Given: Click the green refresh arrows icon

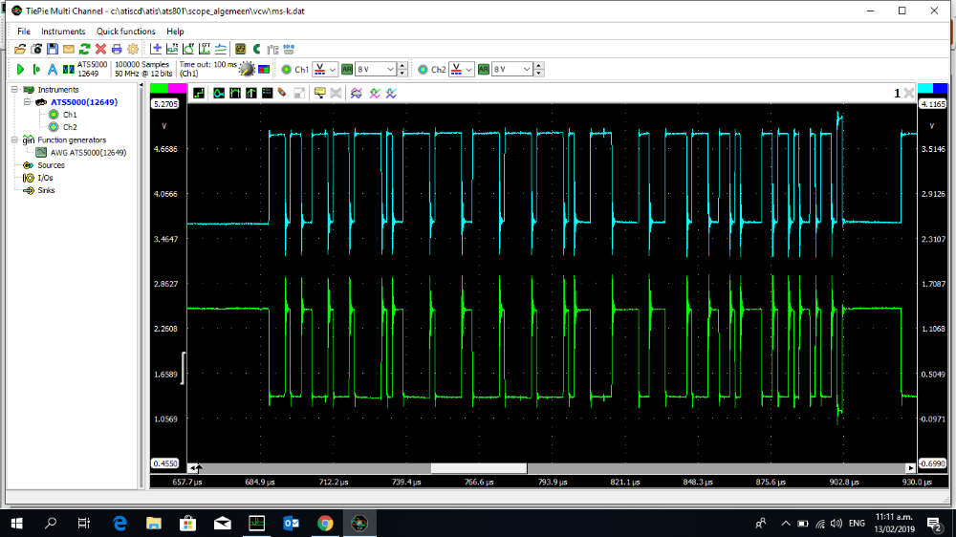Looking at the screenshot, I should point(84,49).
